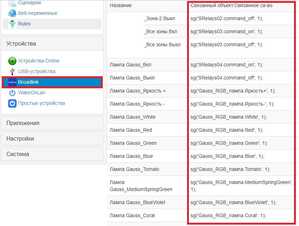Click the Название column header
299x226 pixels.
tap(121, 6)
